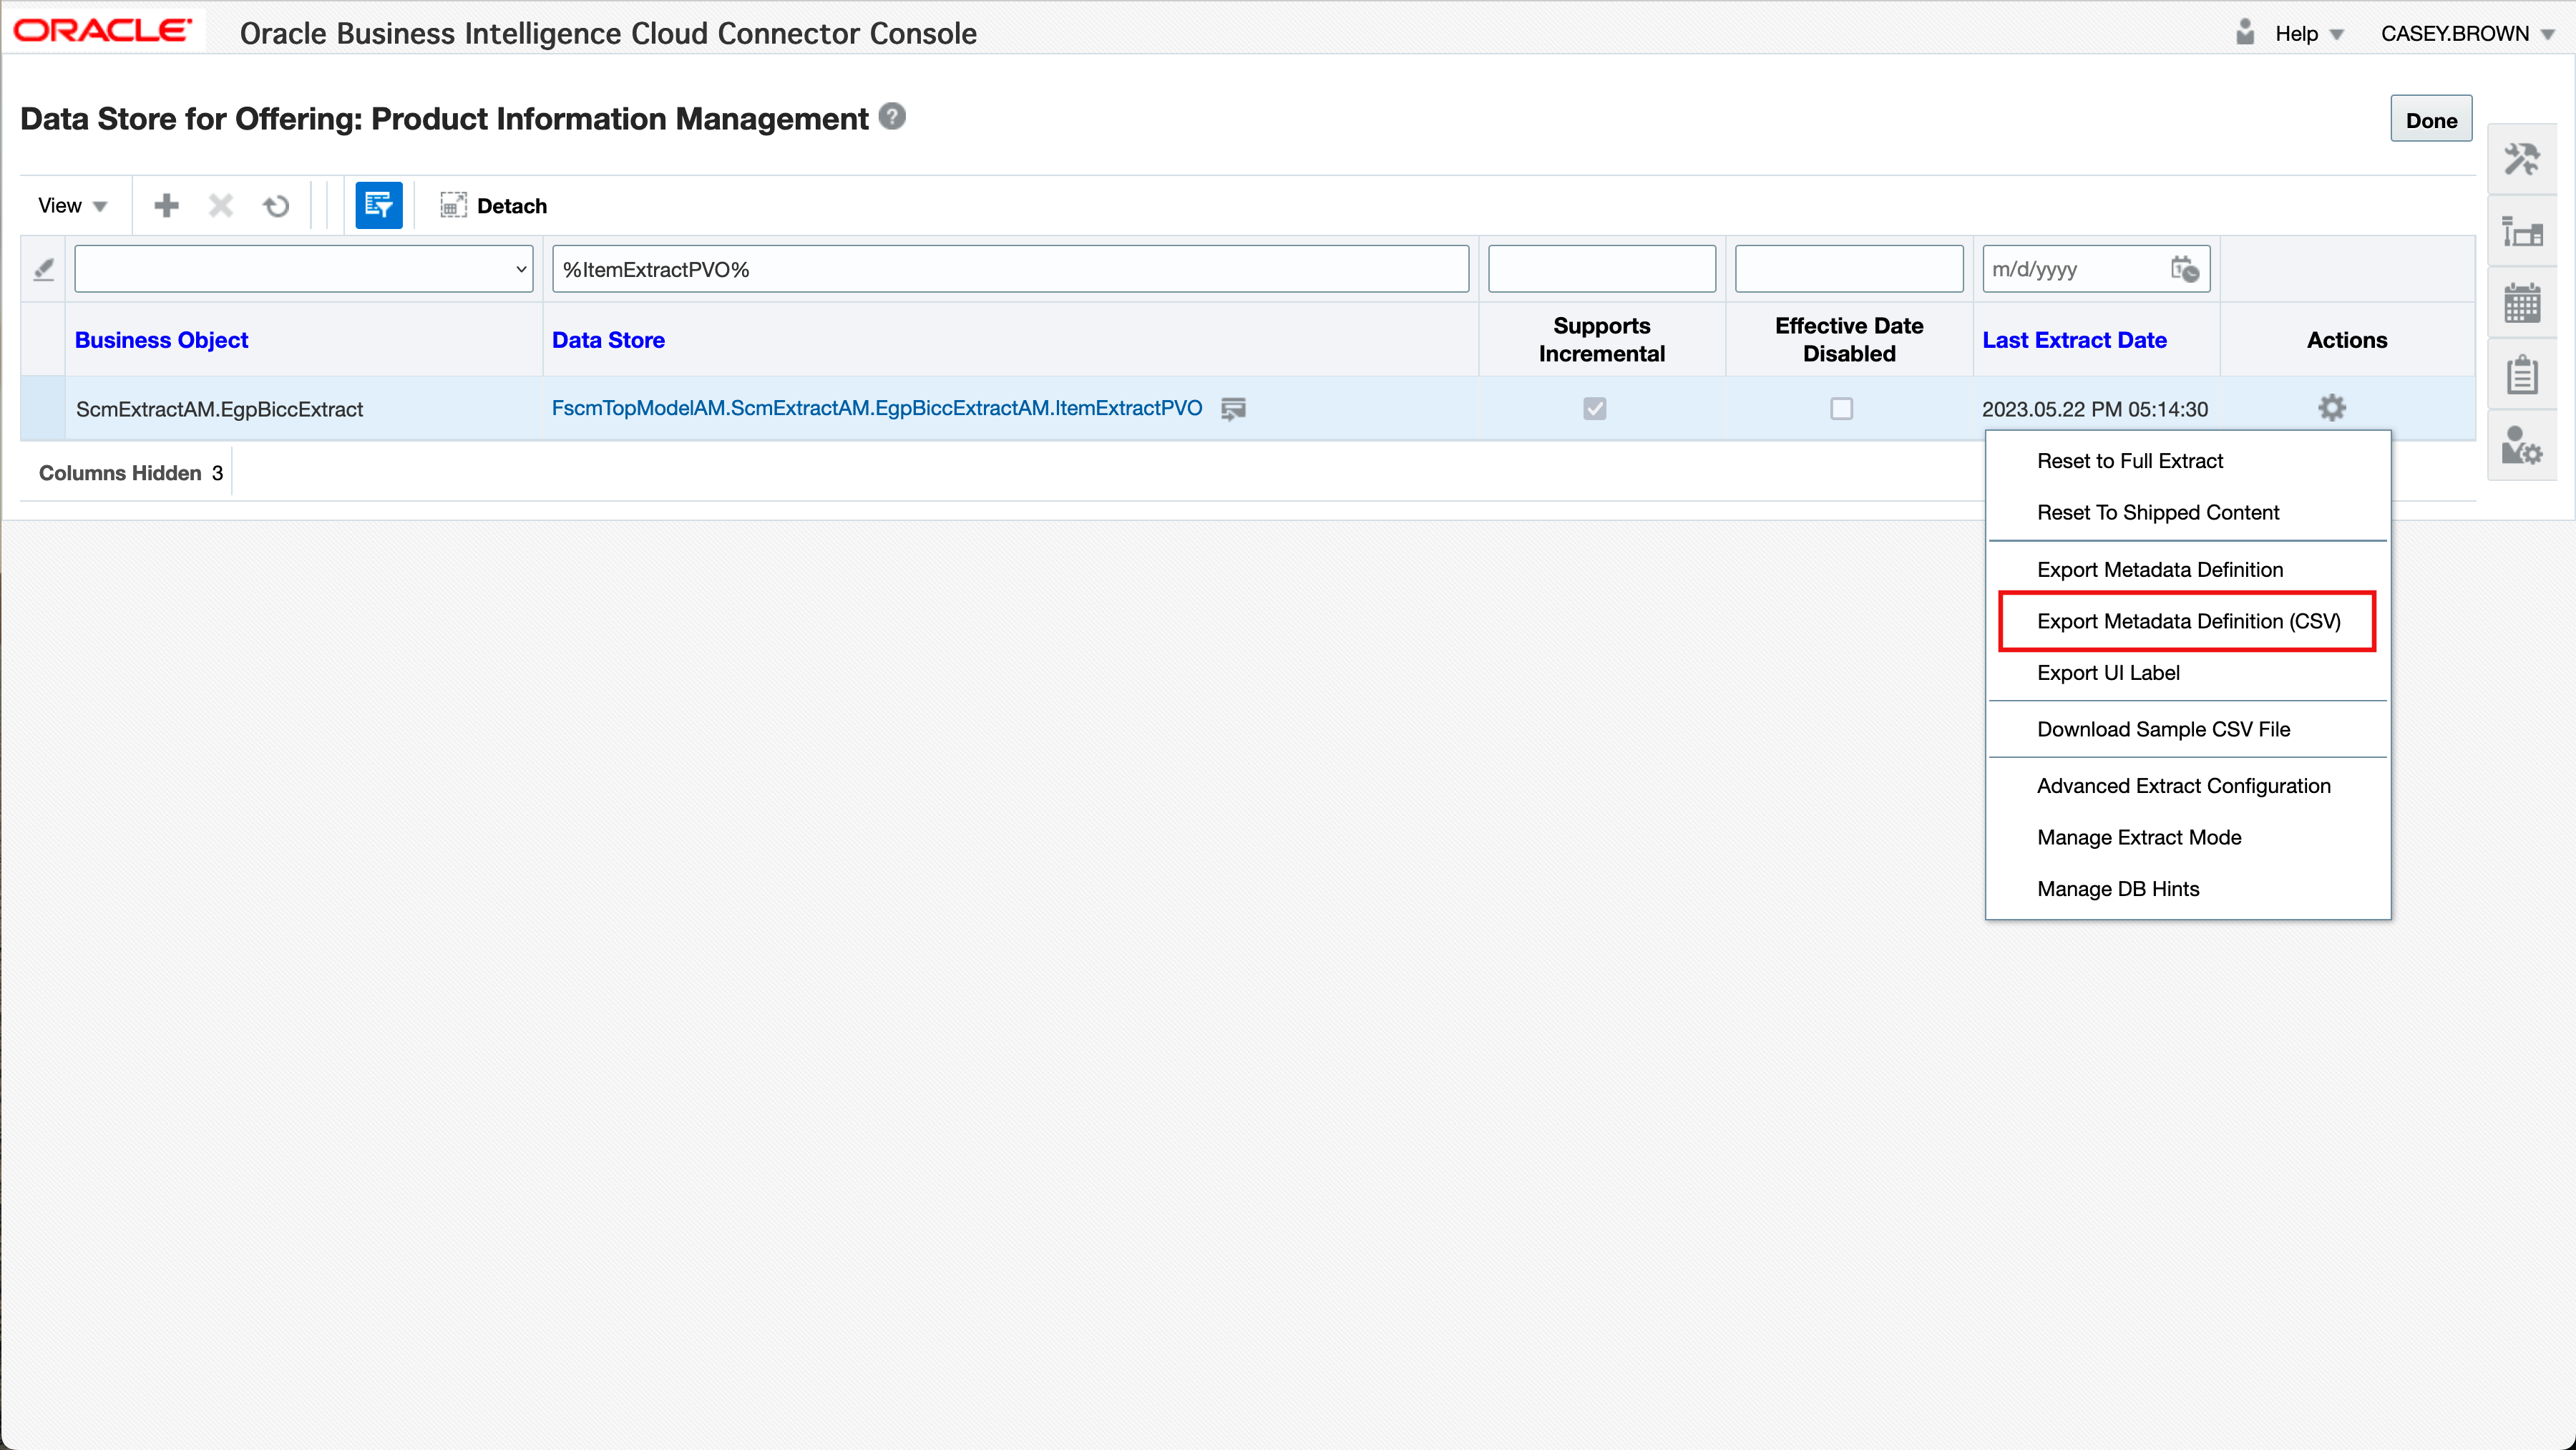The height and width of the screenshot is (1450, 2576).
Task: Open the Business Object filter dropdown
Action: tap(304, 269)
